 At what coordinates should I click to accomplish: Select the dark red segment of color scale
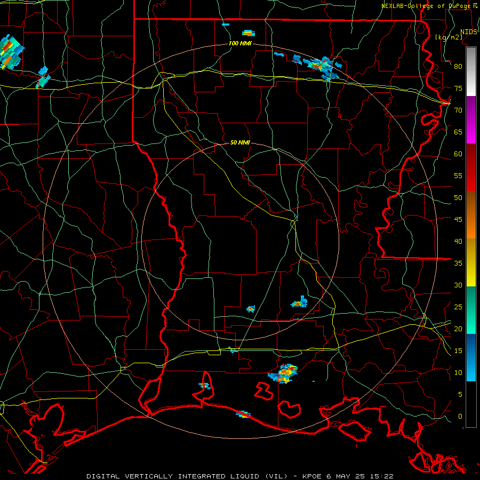point(471,167)
